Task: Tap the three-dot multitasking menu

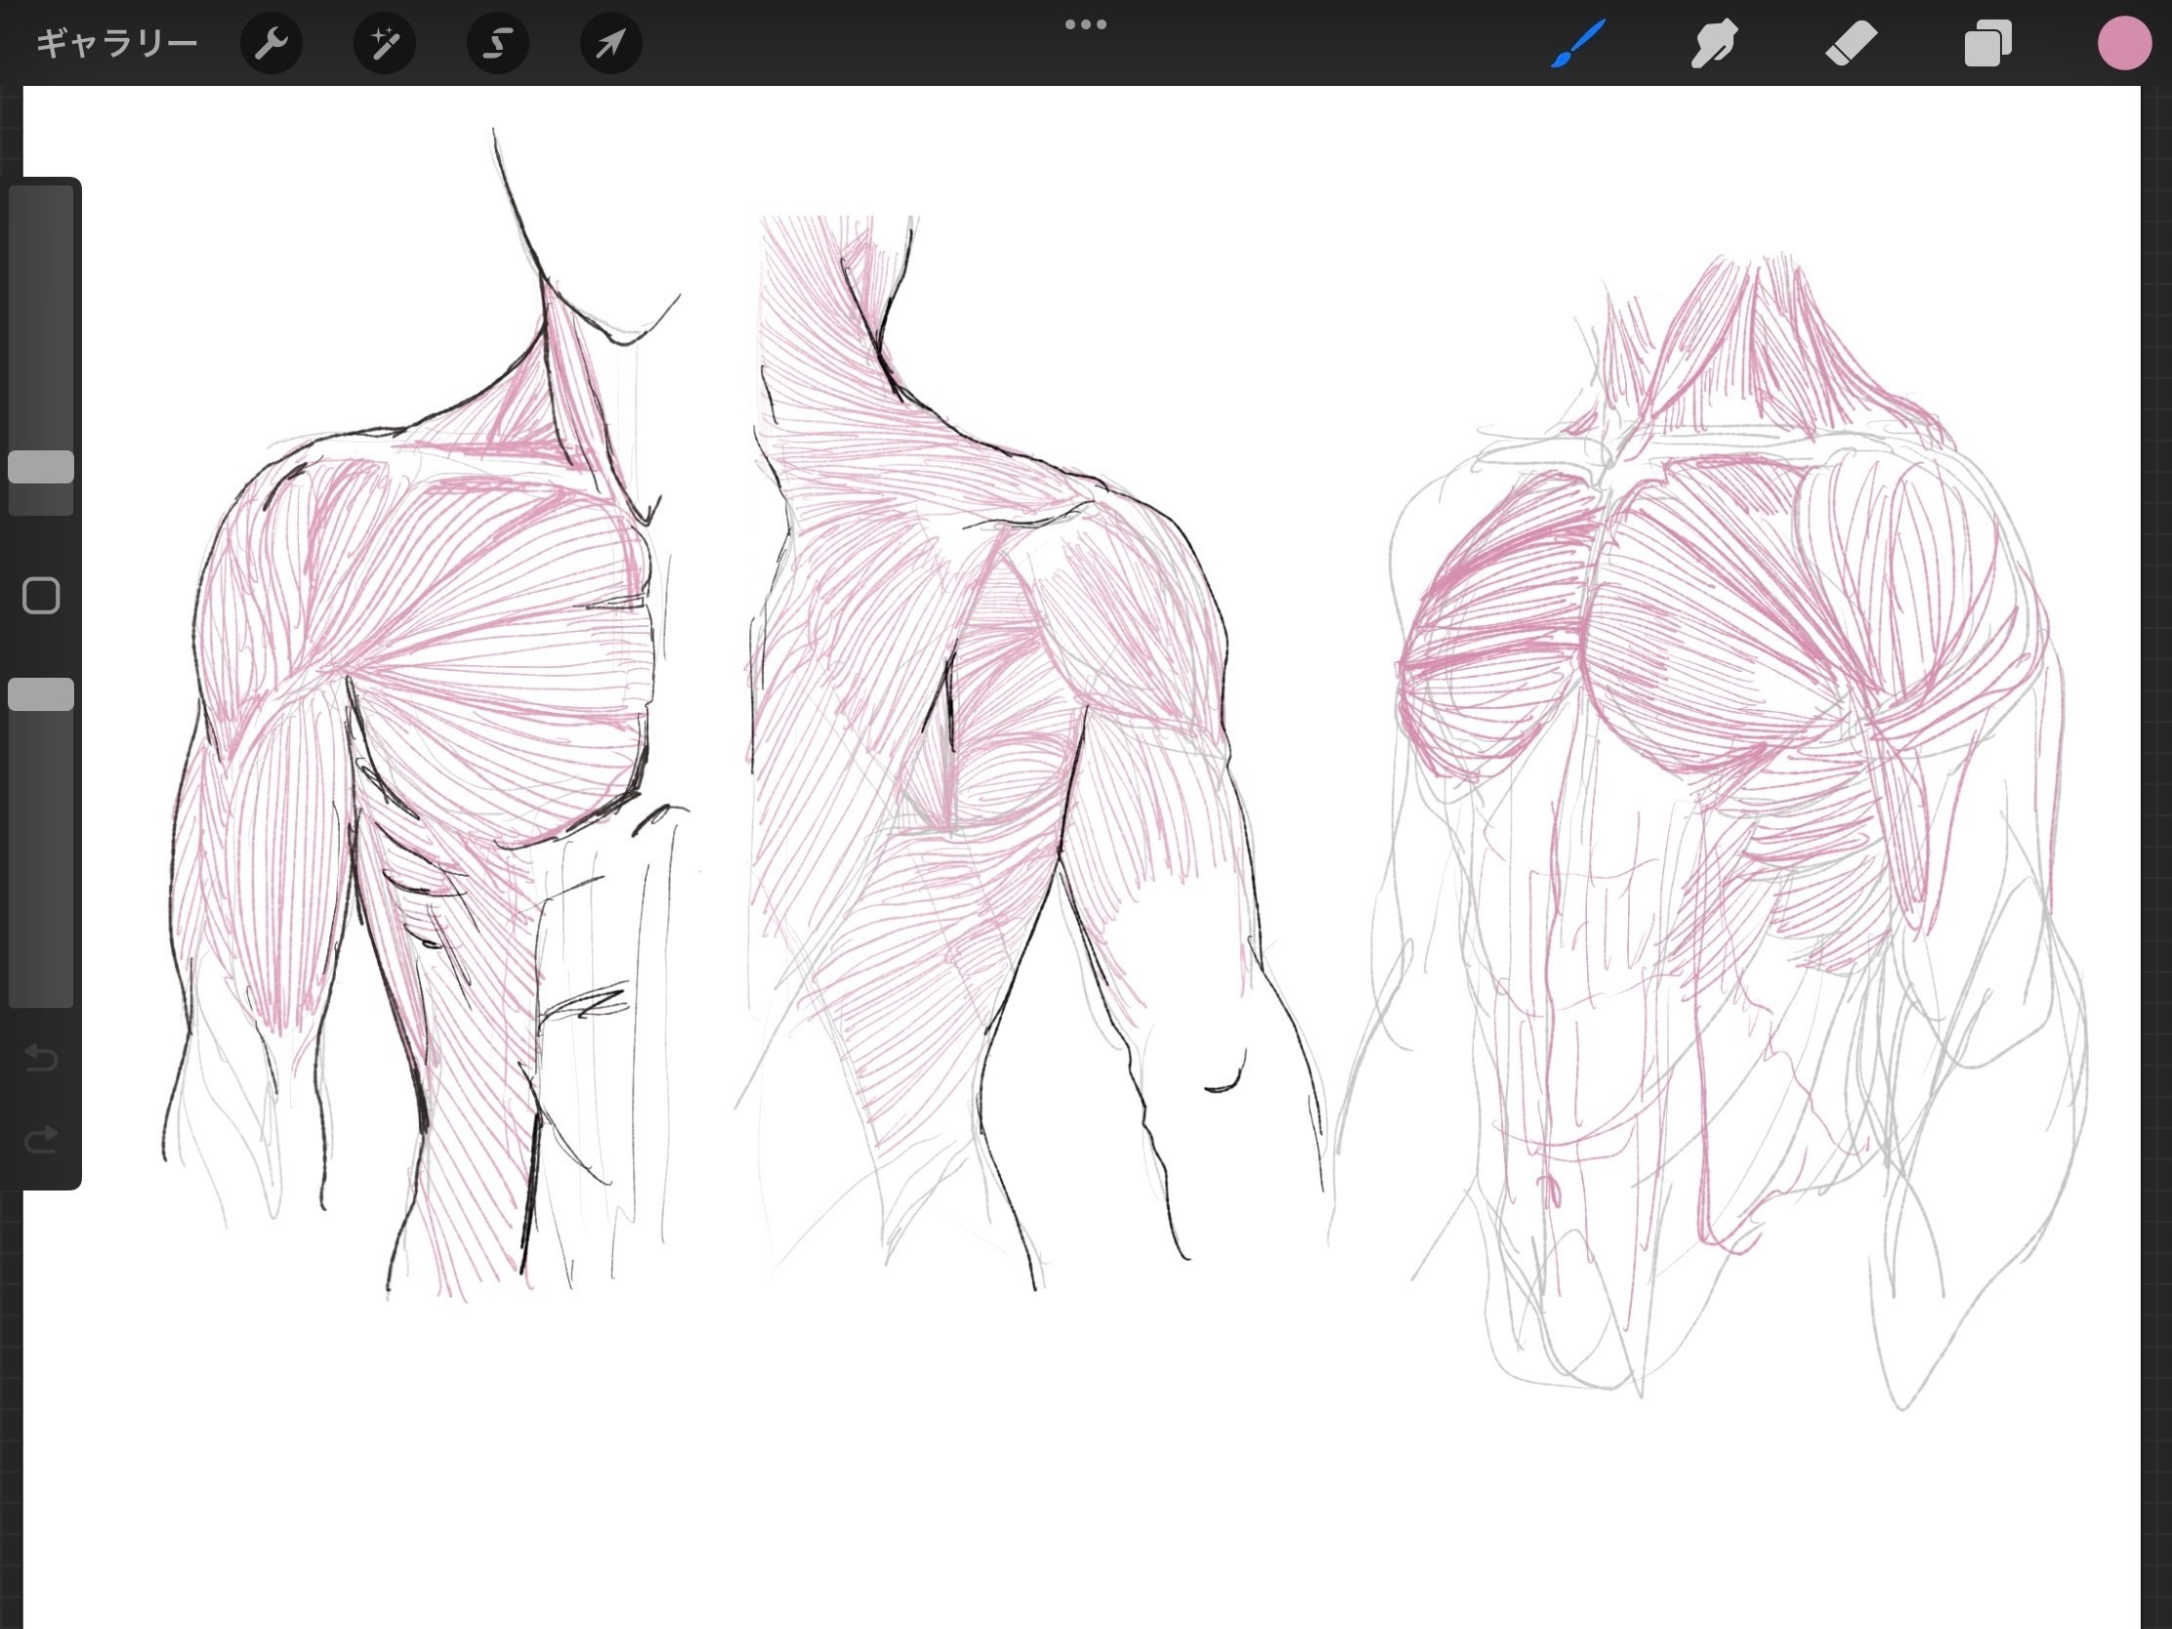Action: coord(1085,24)
